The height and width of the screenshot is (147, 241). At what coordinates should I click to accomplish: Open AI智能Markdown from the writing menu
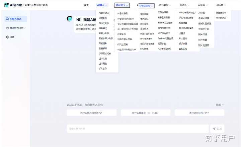click(126, 19)
